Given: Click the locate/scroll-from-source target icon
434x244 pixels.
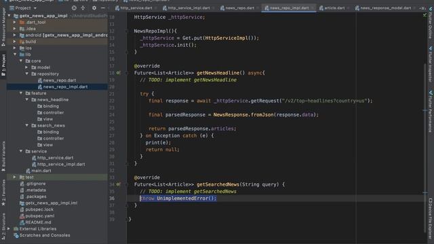Looking at the screenshot, I should tap(74, 8).
